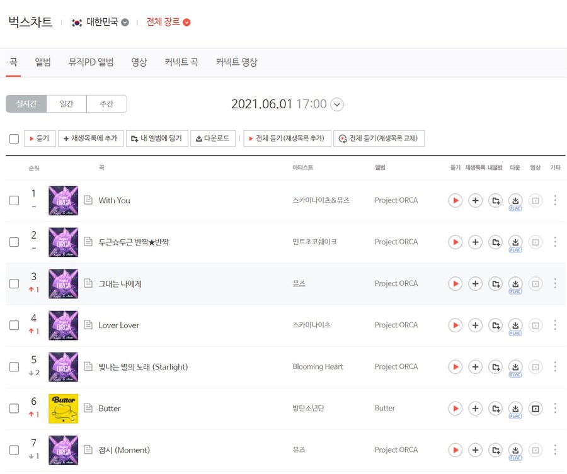Download 두근☆두근 반짝★반짝
Viewport: 567px width, 474px height.
[515, 242]
